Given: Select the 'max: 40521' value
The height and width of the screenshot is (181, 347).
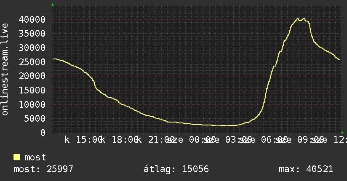Looking at the screenshot, I should point(306,169).
